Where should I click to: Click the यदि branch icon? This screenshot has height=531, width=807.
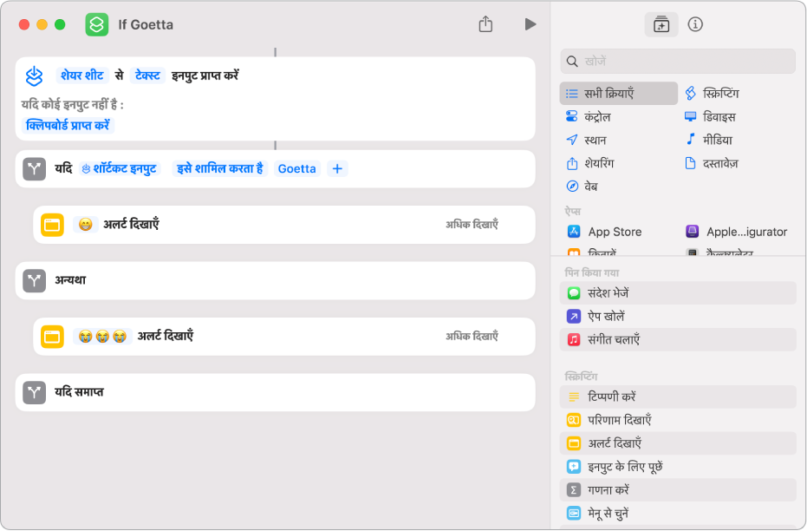tap(34, 168)
